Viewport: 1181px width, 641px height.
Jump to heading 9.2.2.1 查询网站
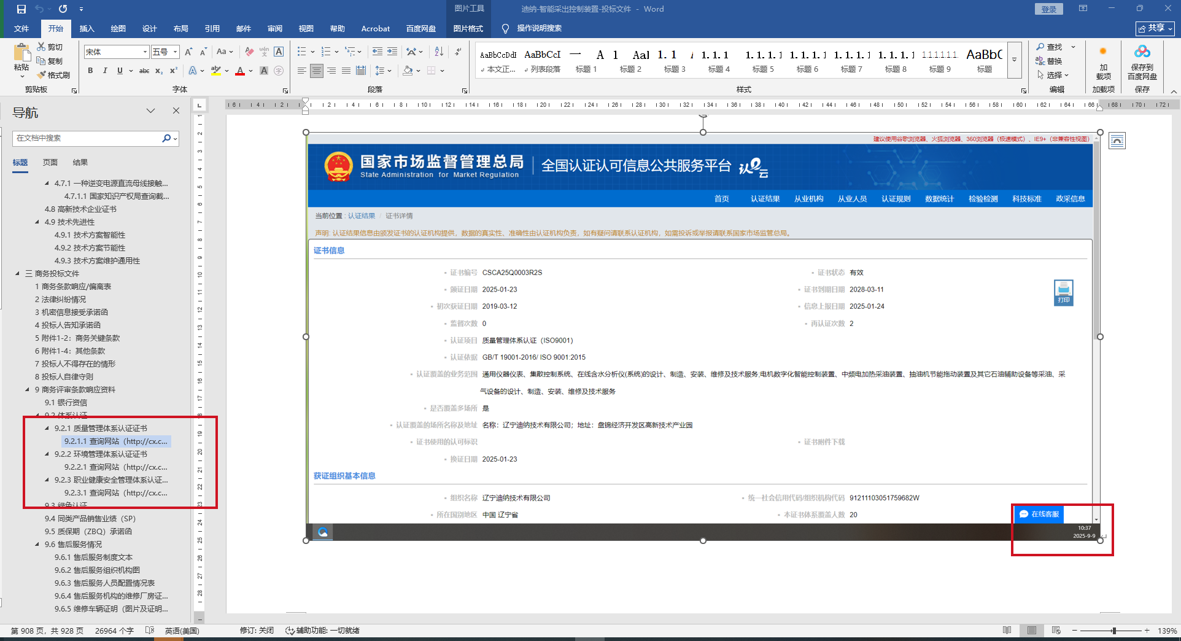115,467
